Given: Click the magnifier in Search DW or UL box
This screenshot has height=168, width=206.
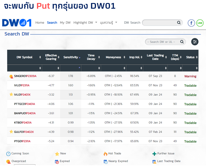Looking at the screenshot, I should pyautogui.click(x=182, y=42).
